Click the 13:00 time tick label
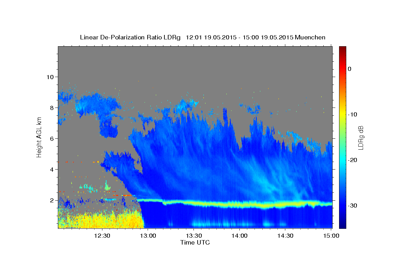411x274 pixels. click(x=148, y=236)
